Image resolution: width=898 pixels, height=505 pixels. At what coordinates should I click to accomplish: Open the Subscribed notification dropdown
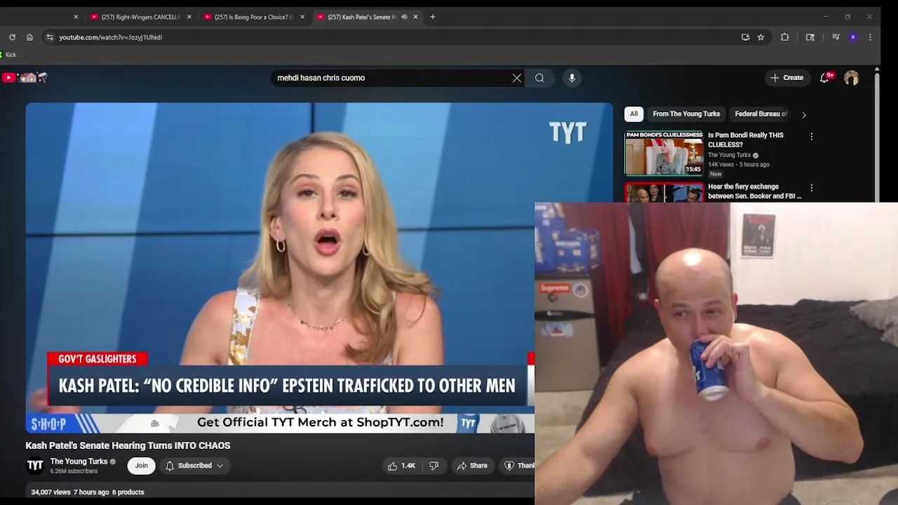(x=194, y=466)
